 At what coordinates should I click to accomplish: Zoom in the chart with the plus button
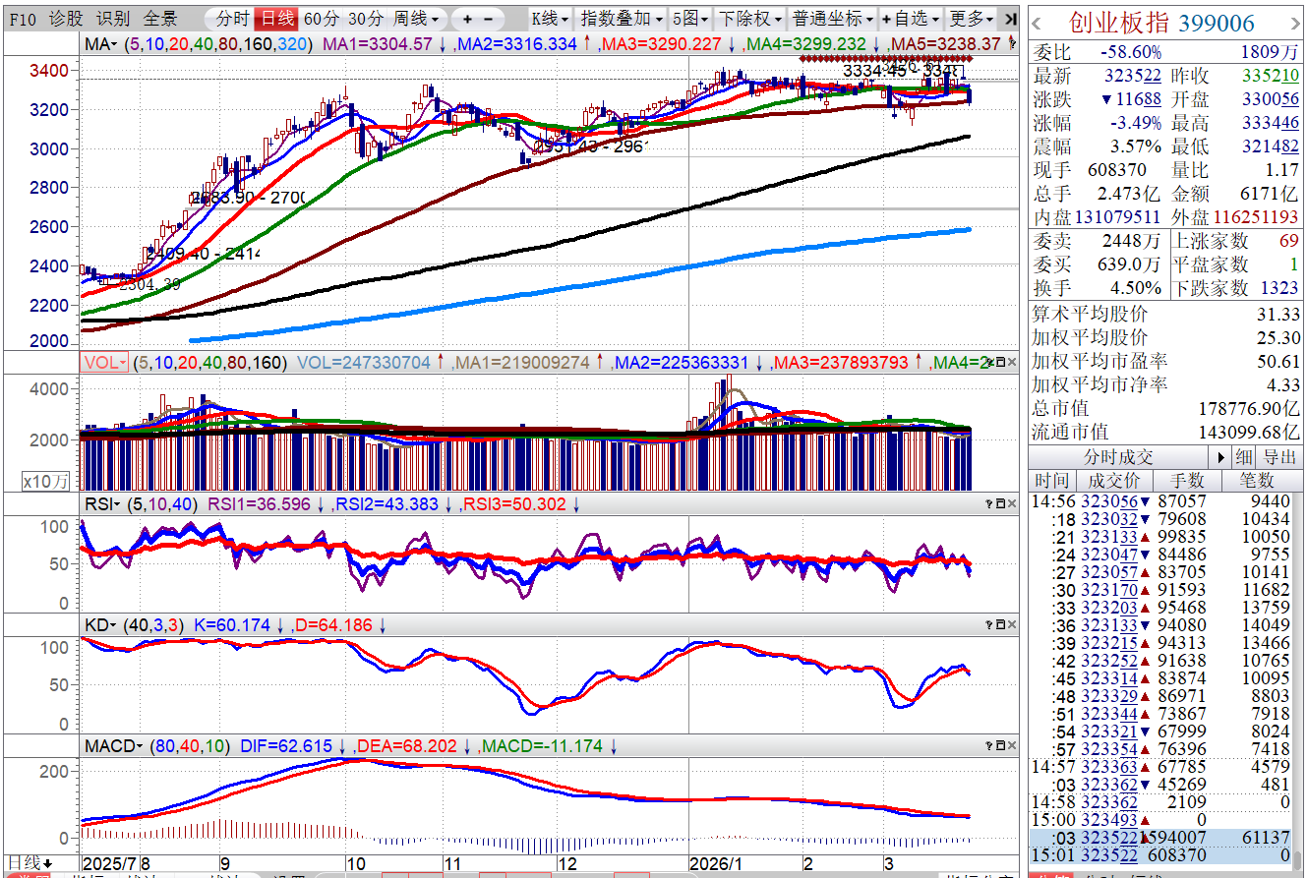467,19
